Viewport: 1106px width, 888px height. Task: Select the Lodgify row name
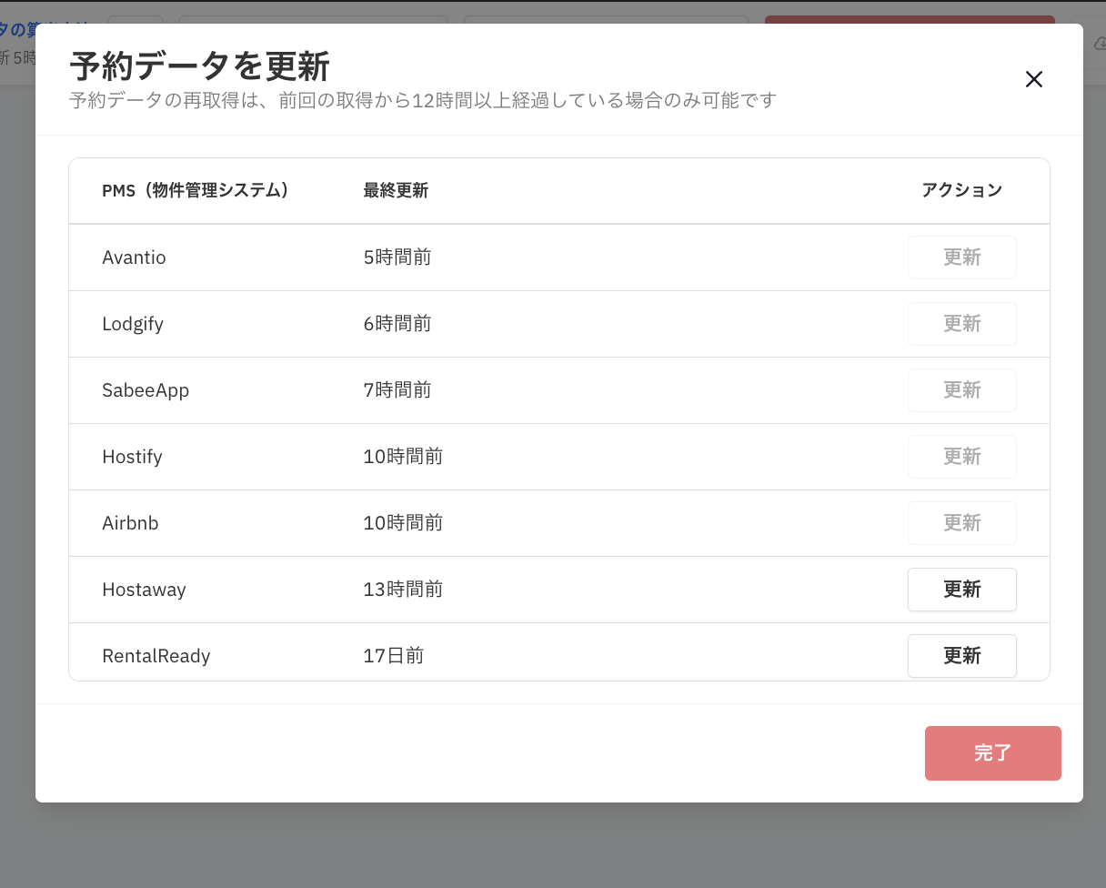click(133, 324)
